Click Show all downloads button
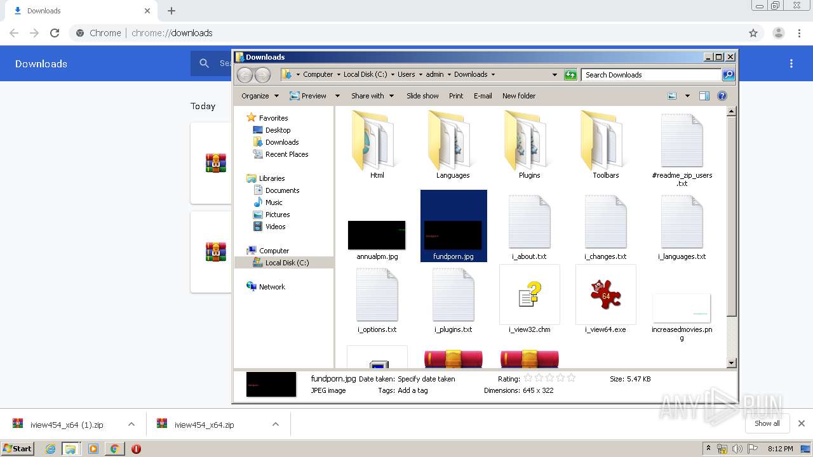 click(x=767, y=423)
